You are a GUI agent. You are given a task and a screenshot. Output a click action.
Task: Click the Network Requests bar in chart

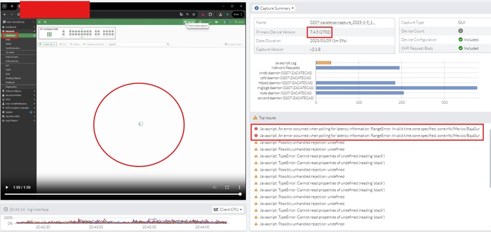pyautogui.click(x=358, y=68)
